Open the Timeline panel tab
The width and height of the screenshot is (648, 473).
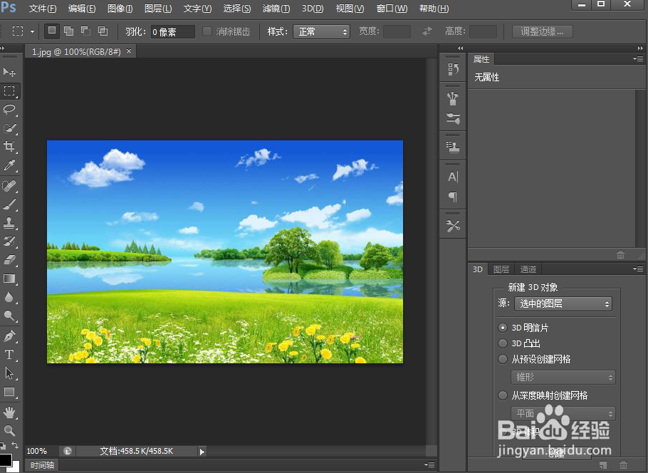(x=42, y=465)
